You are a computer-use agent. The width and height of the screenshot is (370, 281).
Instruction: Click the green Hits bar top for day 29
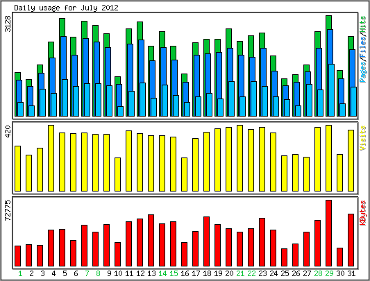[329, 22]
